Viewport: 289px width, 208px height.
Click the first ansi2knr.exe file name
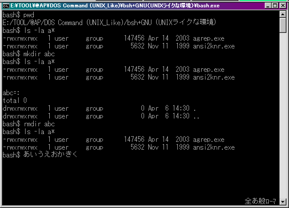(214, 46)
